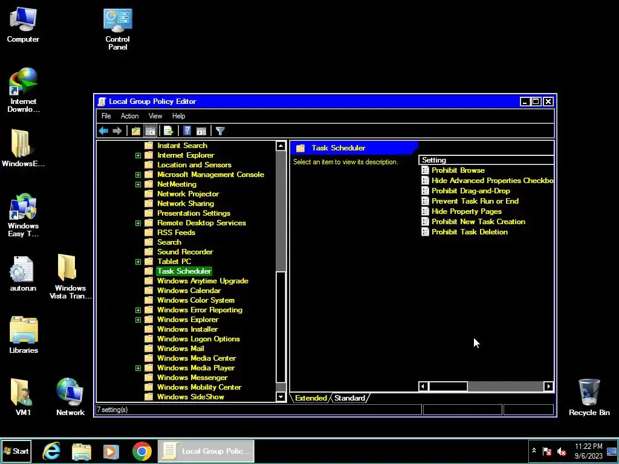Click the Up One Level folder icon

coord(136,130)
